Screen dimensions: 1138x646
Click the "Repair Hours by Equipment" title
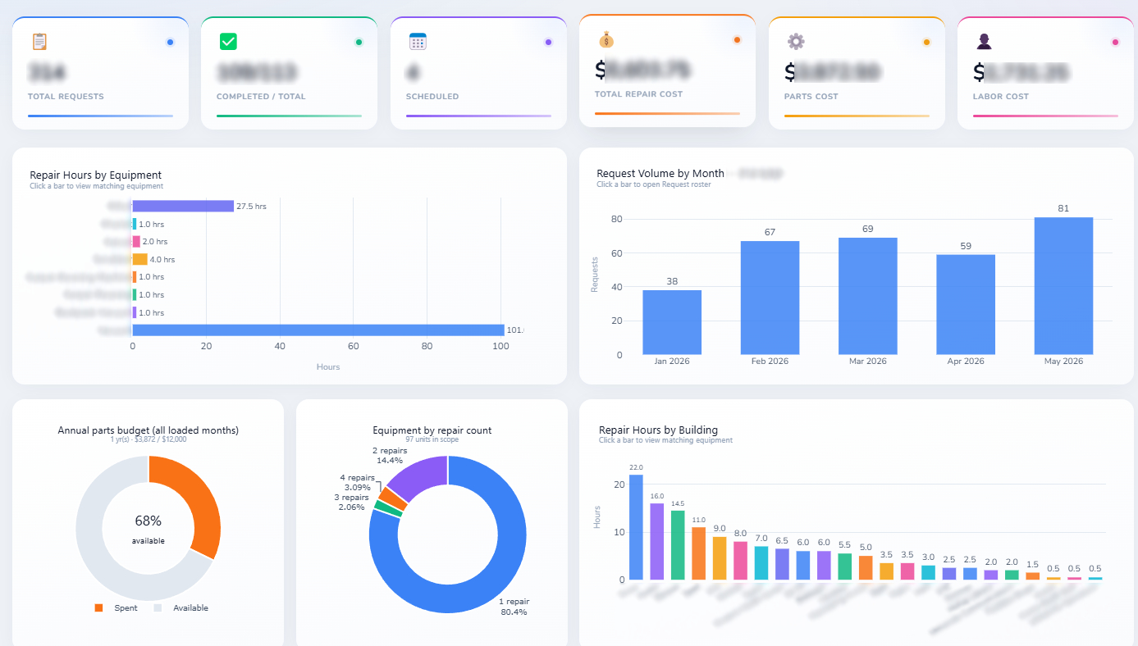(x=96, y=175)
